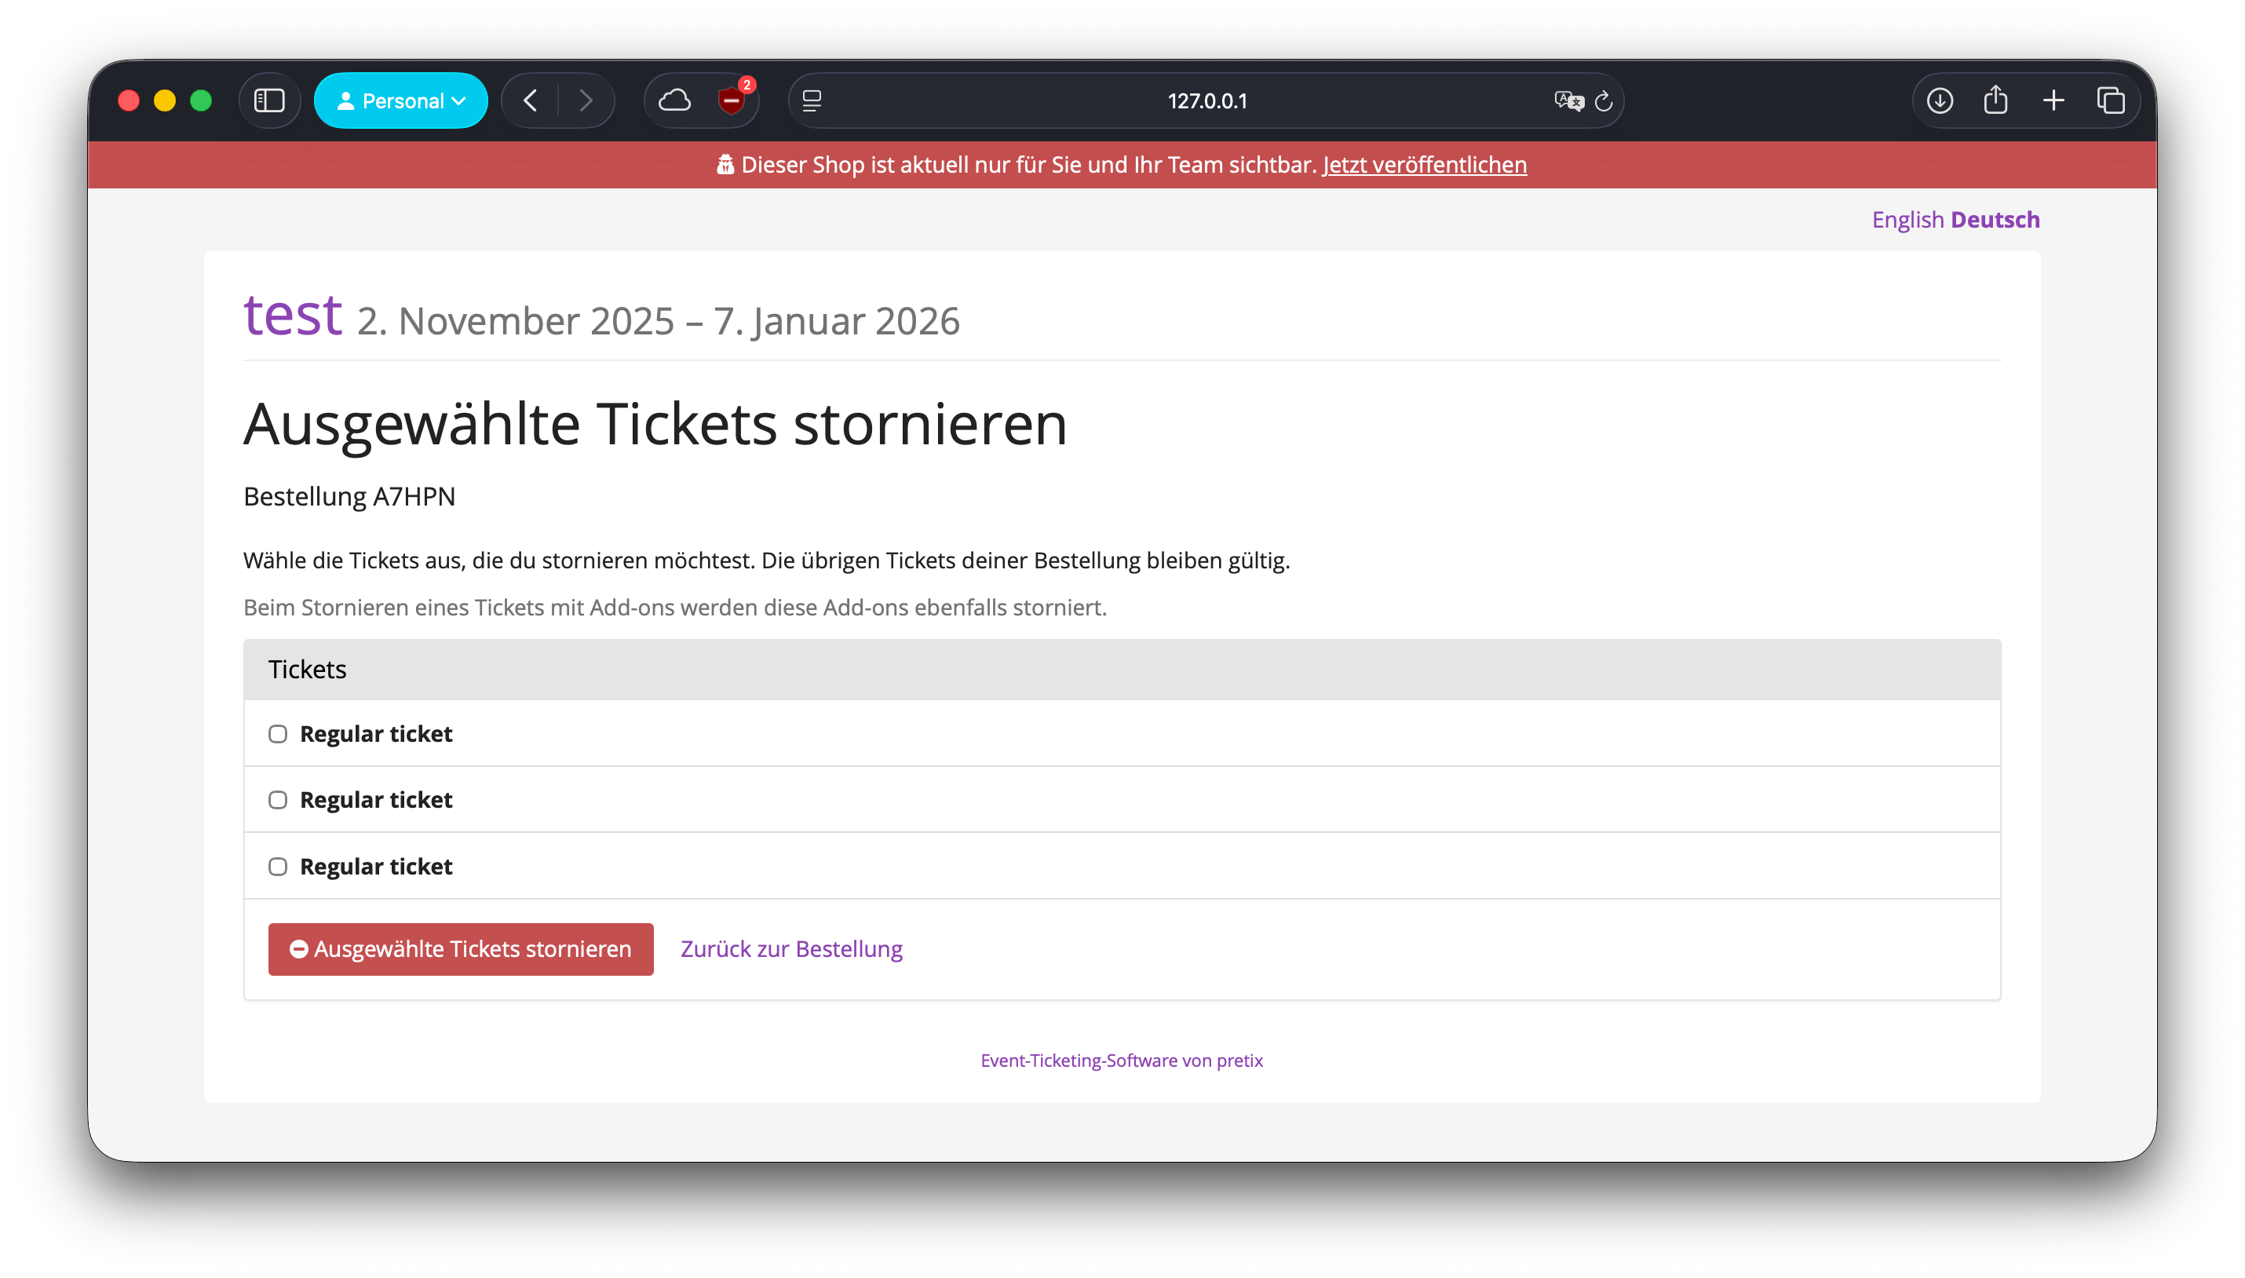Check the third Regular ticket checkbox
Viewport: 2245px width, 1278px height.
(x=278, y=867)
